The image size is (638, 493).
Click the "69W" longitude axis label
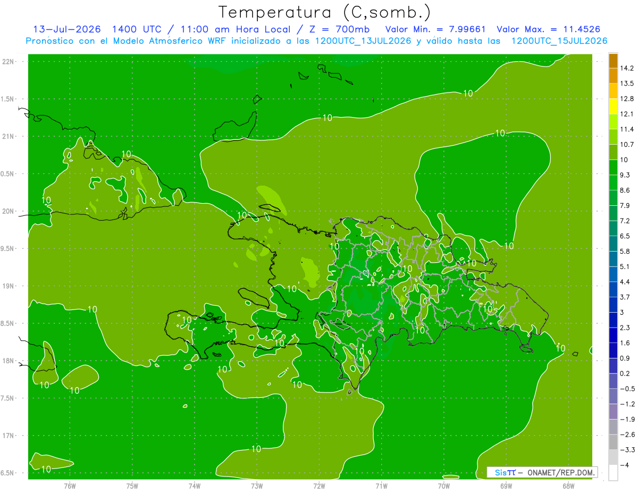506,486
